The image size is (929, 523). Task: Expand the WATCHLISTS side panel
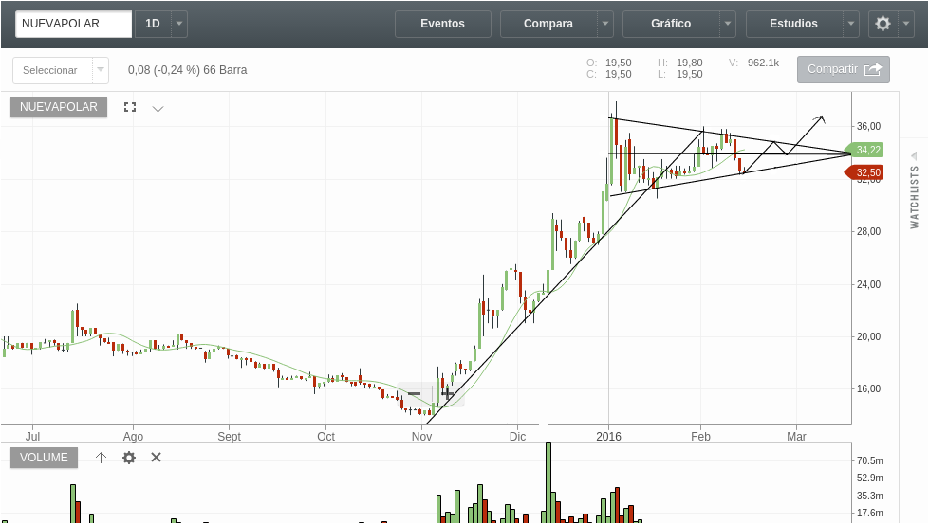coord(914,189)
